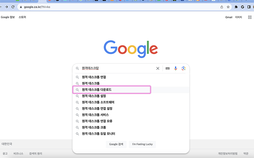This screenshot has height=158, width=254.
Task: Click the Google logo
Action: [x=131, y=49]
